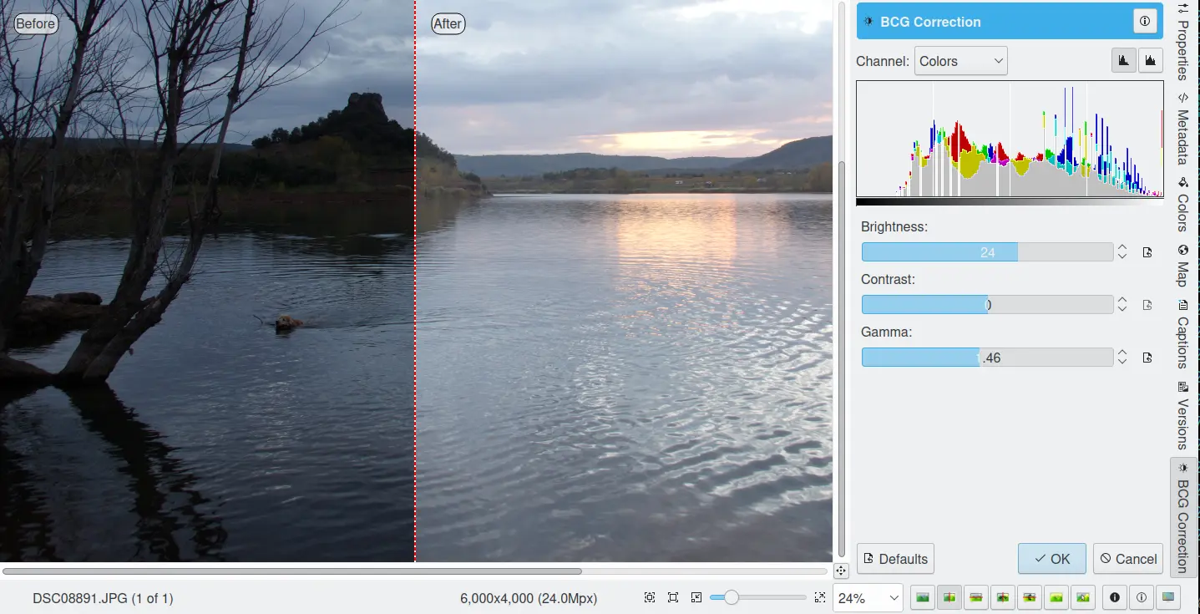Toggle the over-exposure indicator
The image size is (1200, 614).
tap(1141, 597)
